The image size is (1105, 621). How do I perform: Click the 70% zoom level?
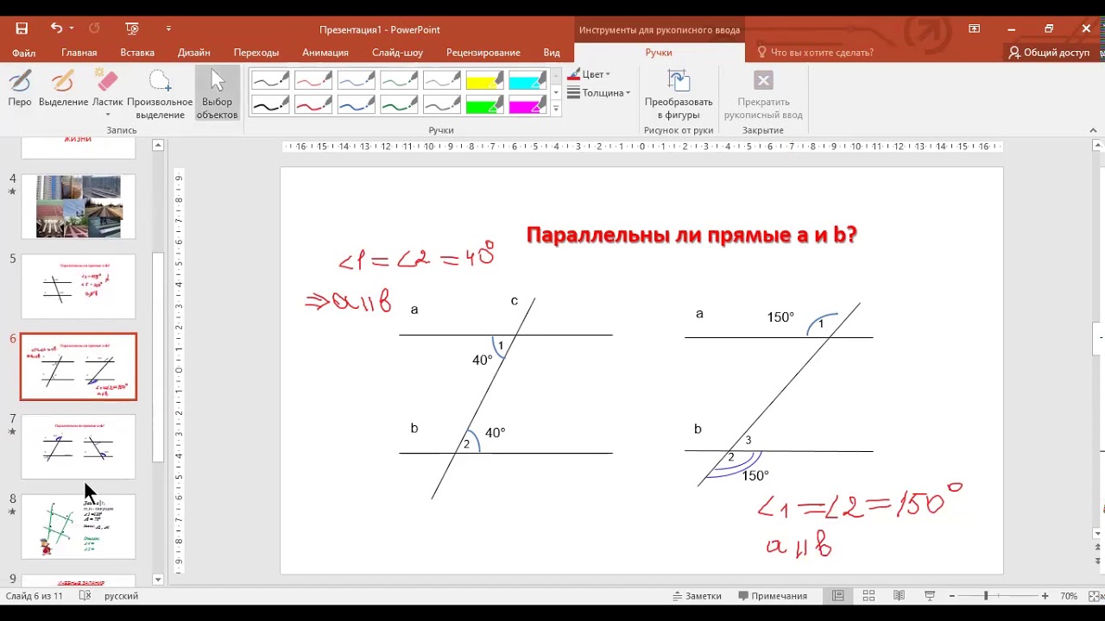[1069, 596]
